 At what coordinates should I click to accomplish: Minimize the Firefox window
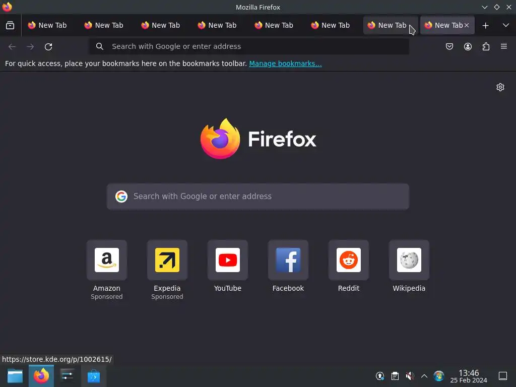tap(484, 7)
